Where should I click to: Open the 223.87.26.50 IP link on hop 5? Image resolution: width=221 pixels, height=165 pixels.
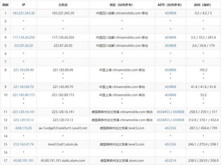[x=23, y=46]
